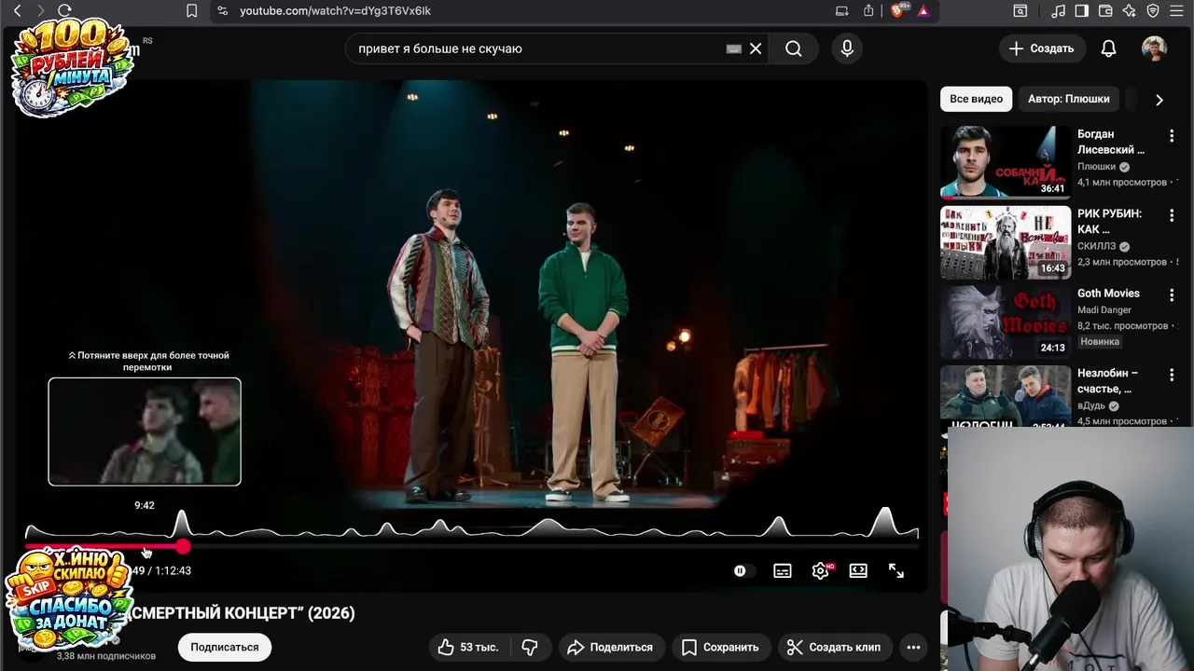1194x671 pixels.
Task: Expand more chips with the right chevron
Action: click(x=1159, y=99)
